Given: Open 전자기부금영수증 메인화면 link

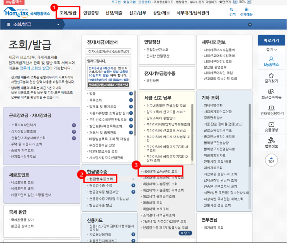Looking at the screenshot, I should click(153, 81).
